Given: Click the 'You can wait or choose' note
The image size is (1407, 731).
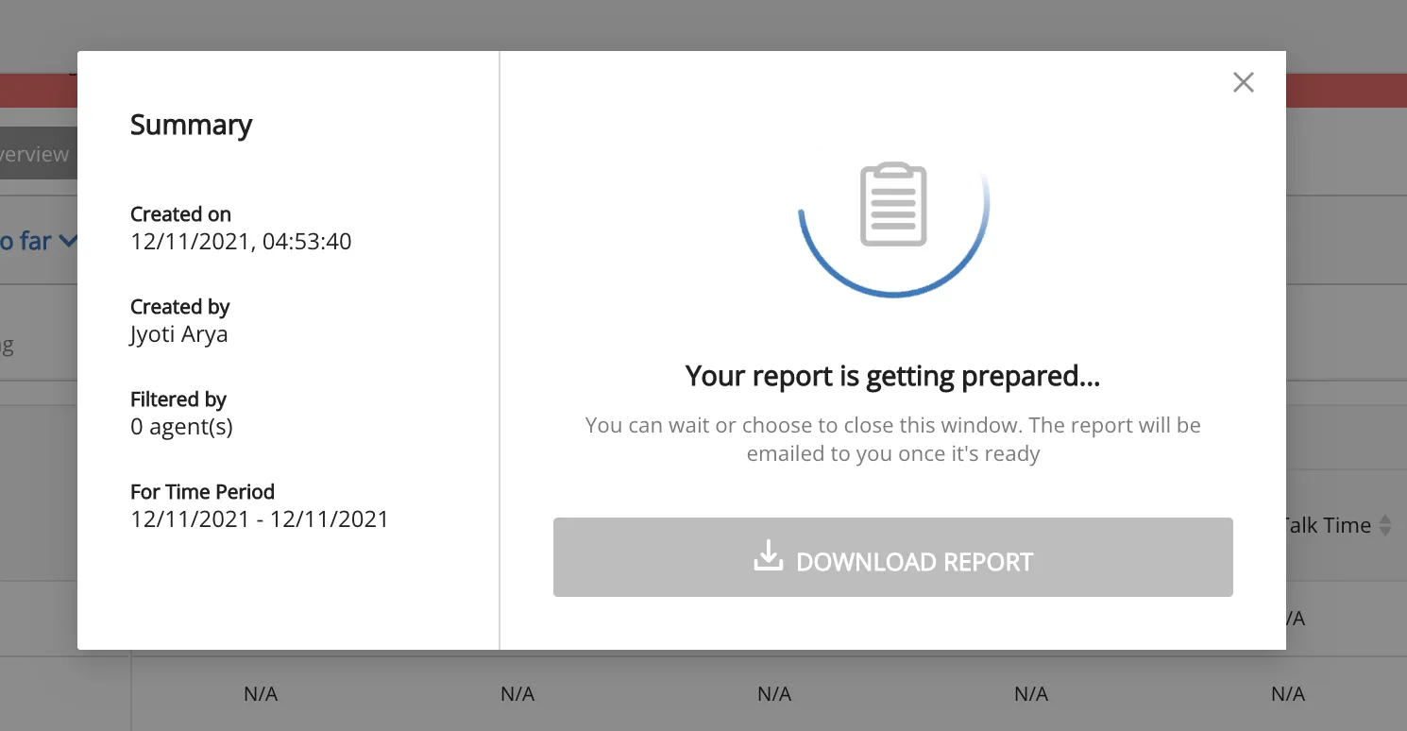Looking at the screenshot, I should pos(893,439).
